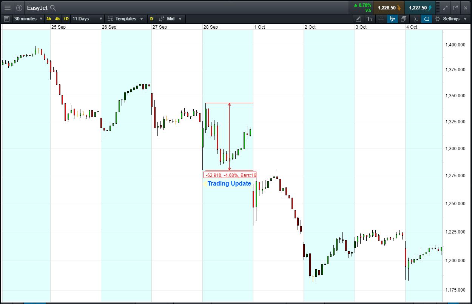Click the 2 Oct date label
The image size is (472, 304).
(x=310, y=27)
